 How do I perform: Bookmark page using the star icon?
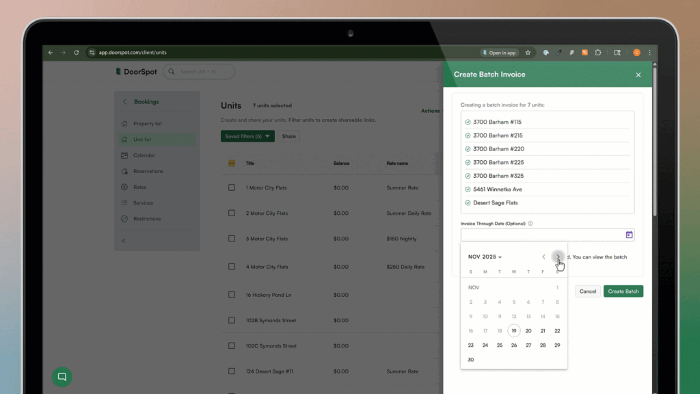tap(528, 53)
